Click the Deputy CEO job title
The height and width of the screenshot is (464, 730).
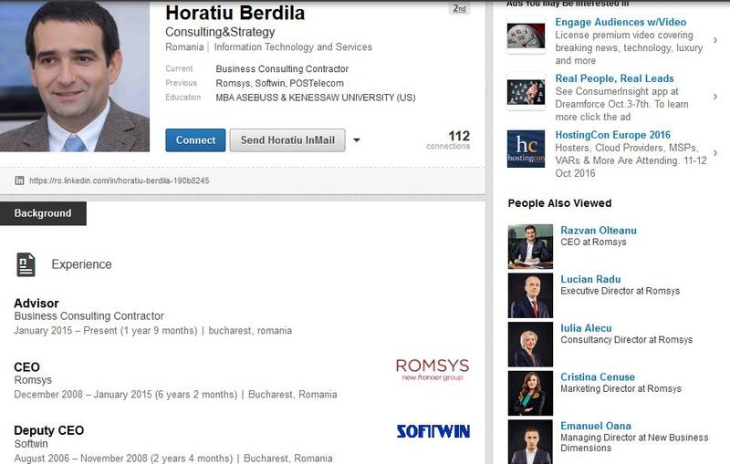[49, 430]
